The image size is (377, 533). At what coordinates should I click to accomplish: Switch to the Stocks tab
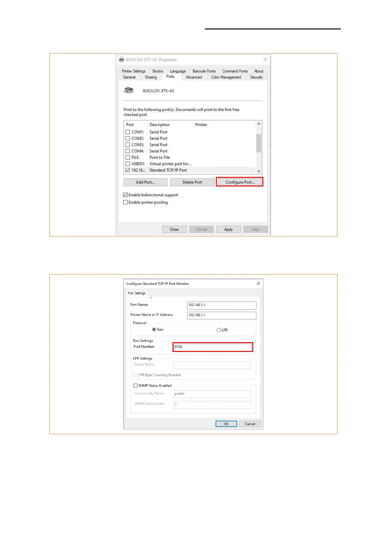pos(158,71)
